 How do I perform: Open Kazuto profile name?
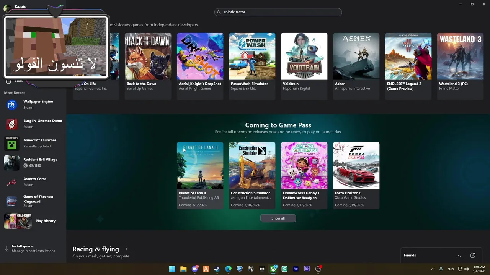(x=21, y=6)
